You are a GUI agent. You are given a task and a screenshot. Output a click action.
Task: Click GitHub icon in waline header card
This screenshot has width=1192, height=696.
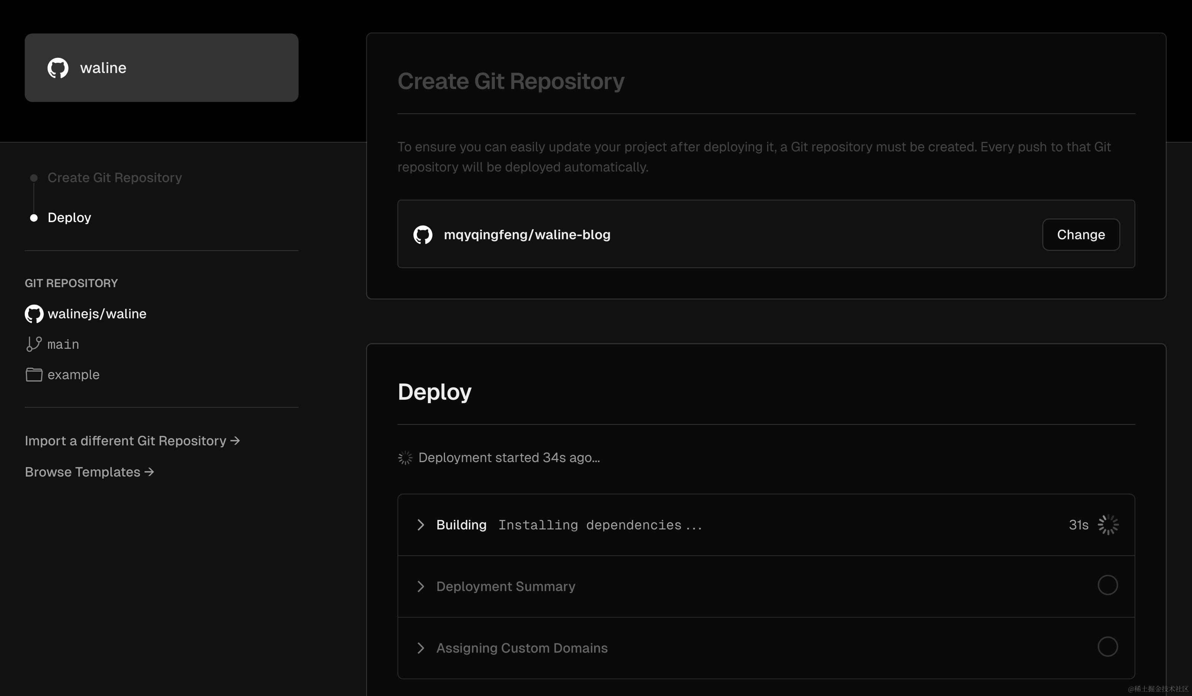pyautogui.click(x=58, y=68)
